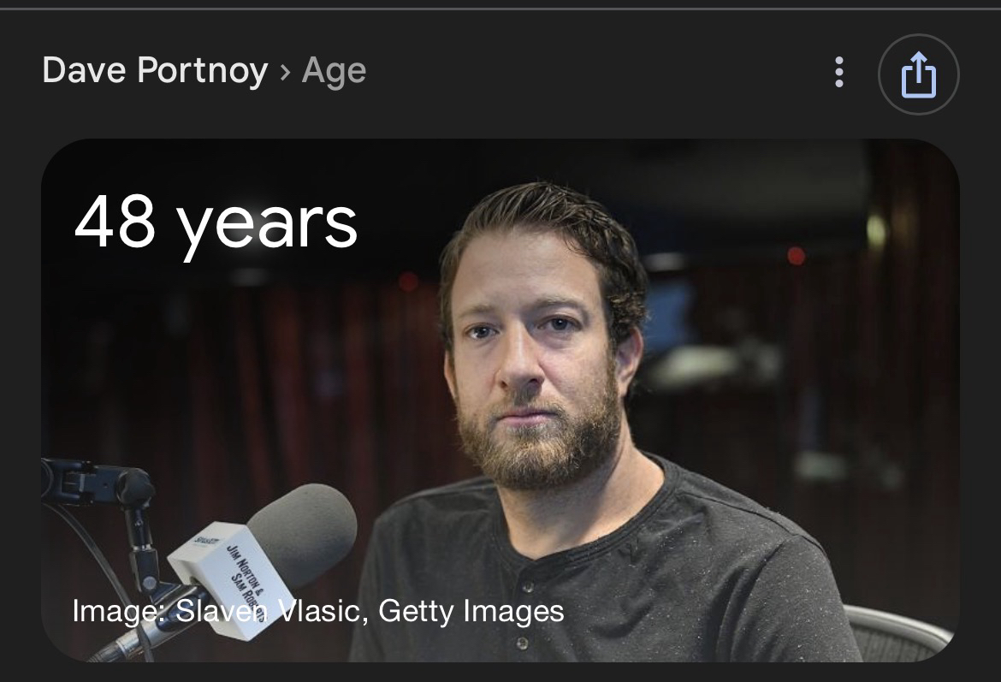
Task: Click the office chair back in the photo
Action: tap(899, 632)
